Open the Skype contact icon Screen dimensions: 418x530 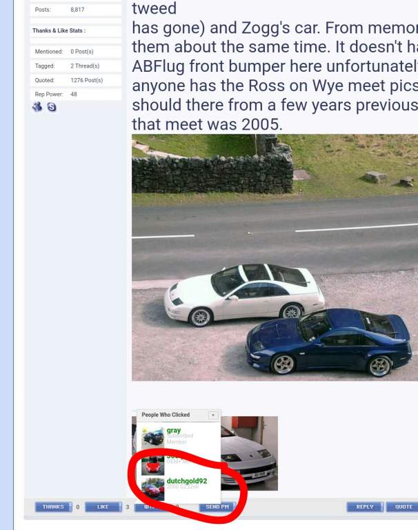point(52,107)
